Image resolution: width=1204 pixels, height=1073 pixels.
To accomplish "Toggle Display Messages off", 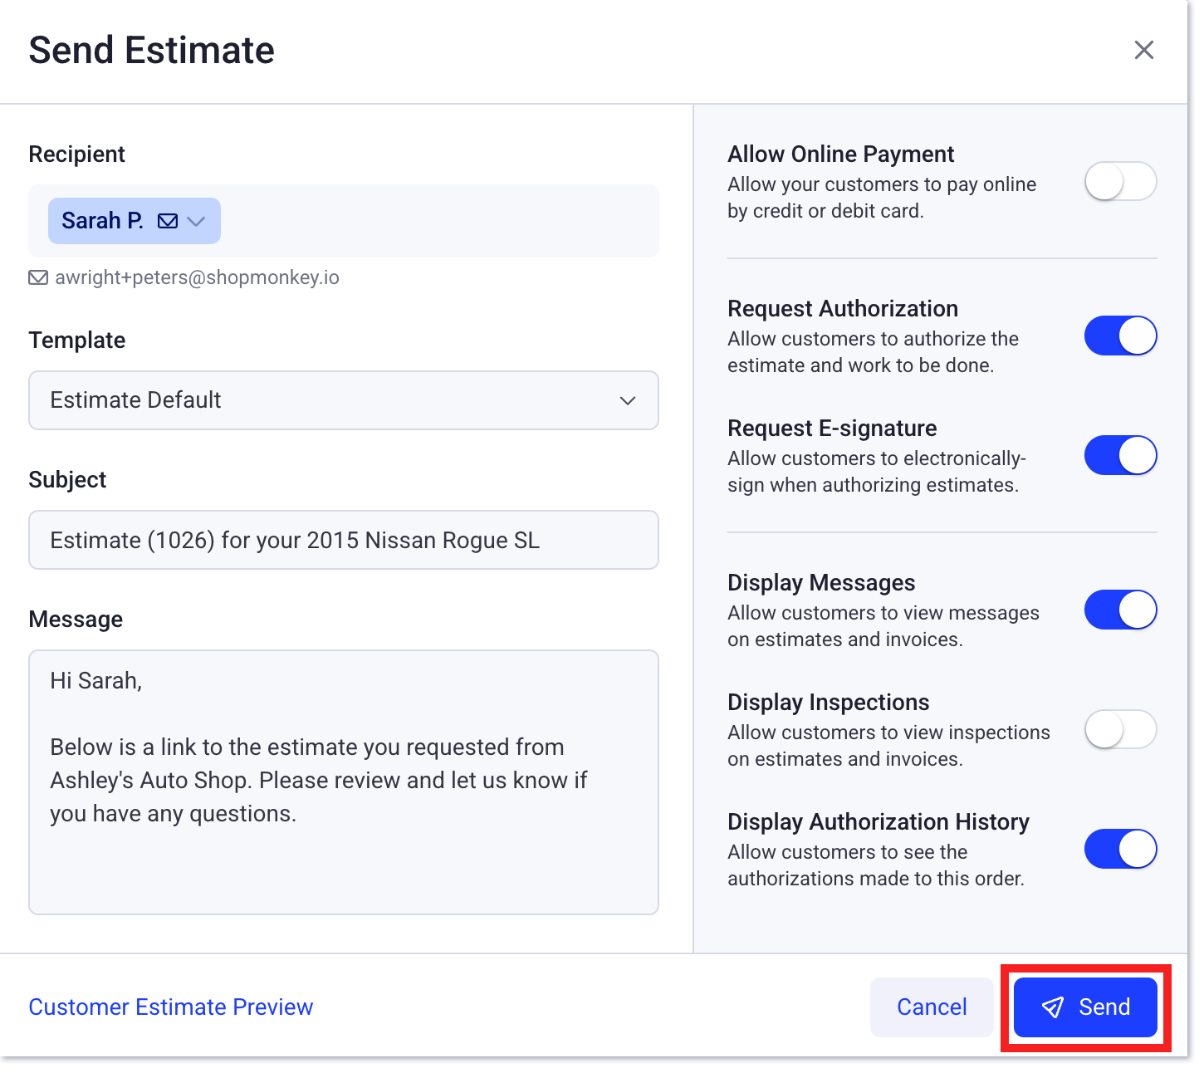I will coord(1120,610).
